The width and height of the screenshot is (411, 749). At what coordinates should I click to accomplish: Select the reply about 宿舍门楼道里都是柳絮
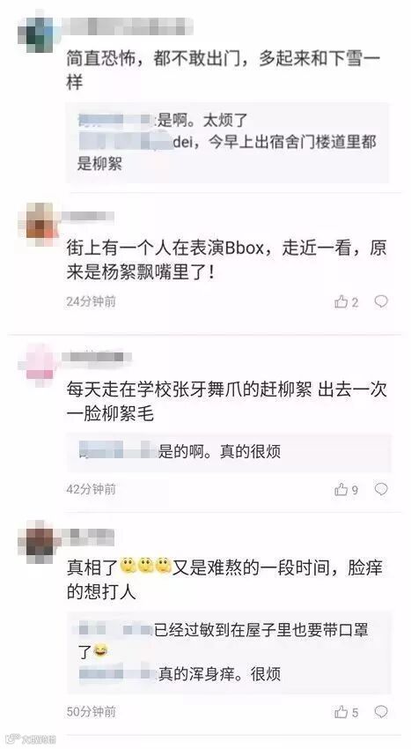point(227,152)
